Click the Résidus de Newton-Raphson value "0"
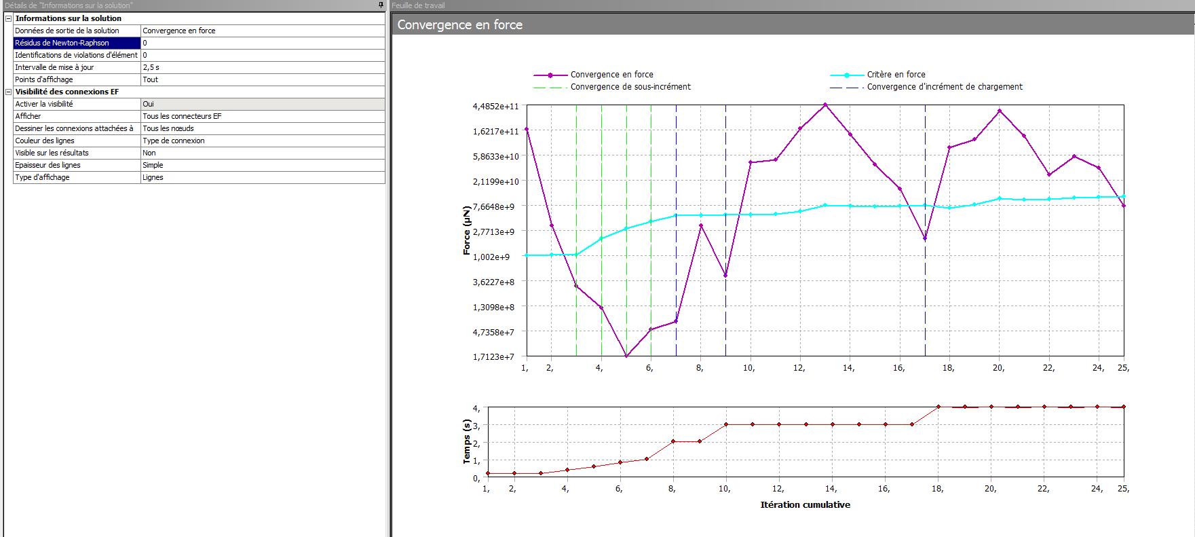This screenshot has height=537, width=1195. coord(263,43)
